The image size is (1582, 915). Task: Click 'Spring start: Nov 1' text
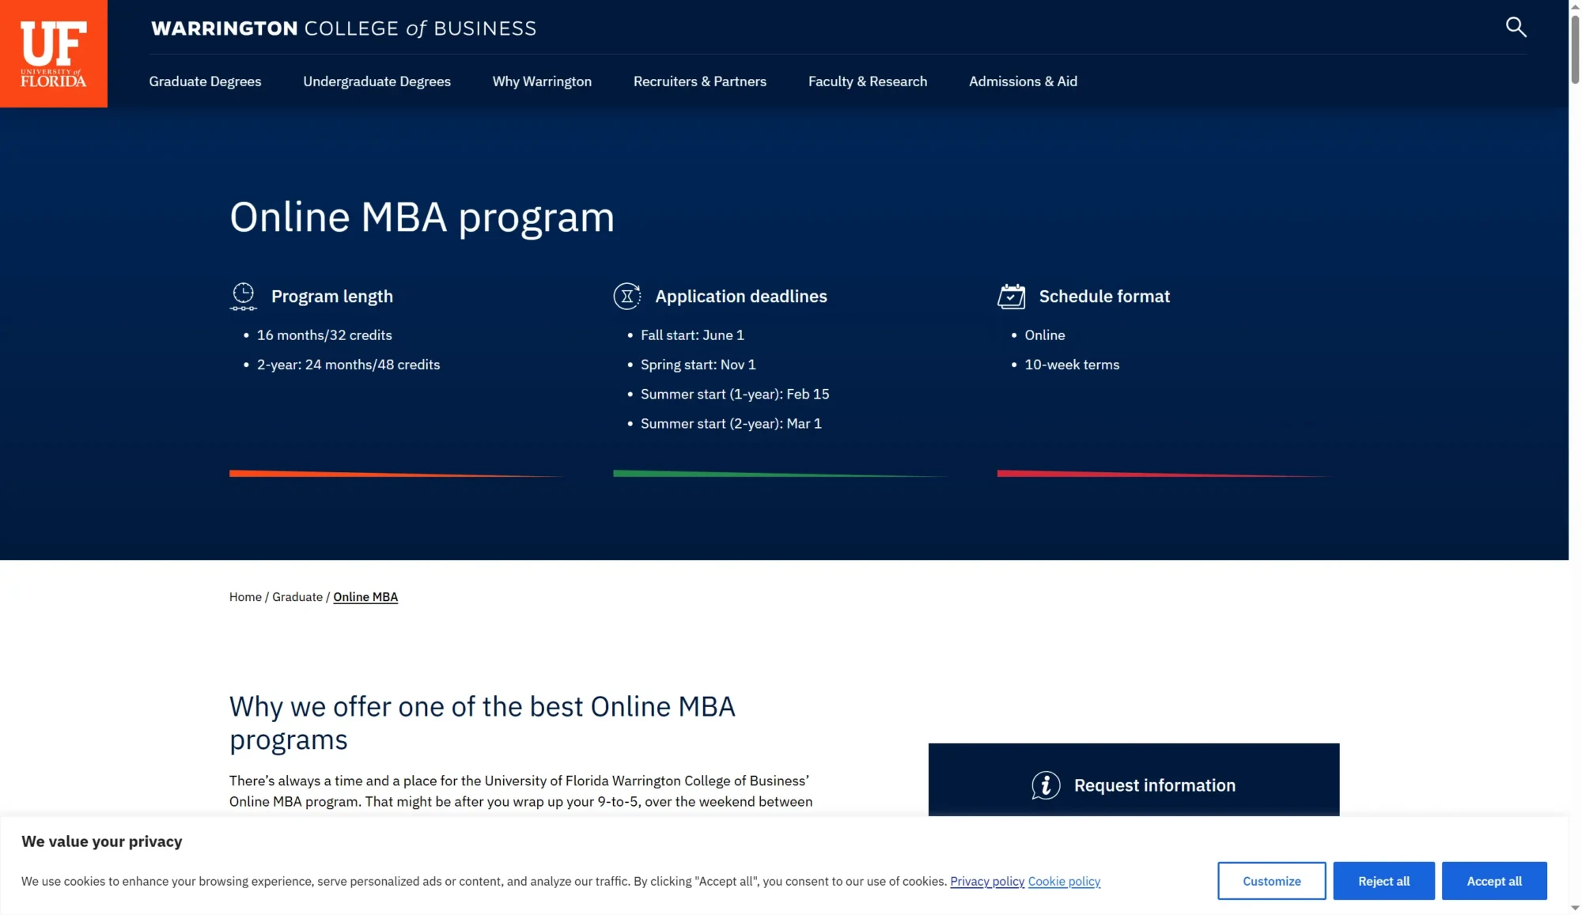point(698,365)
